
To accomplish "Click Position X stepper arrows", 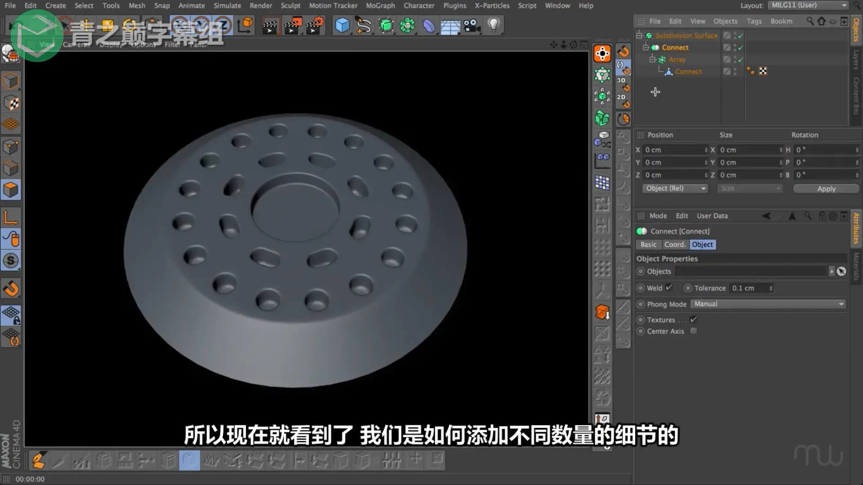I will point(706,150).
